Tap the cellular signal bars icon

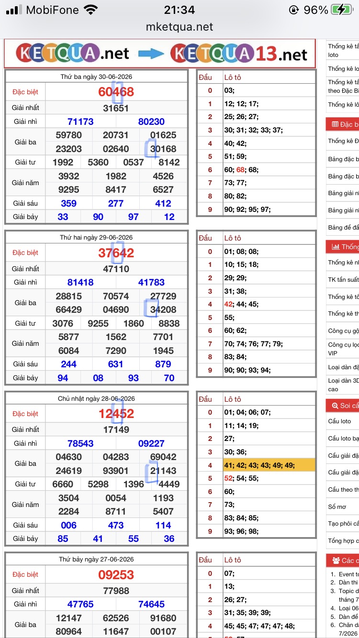14,10
